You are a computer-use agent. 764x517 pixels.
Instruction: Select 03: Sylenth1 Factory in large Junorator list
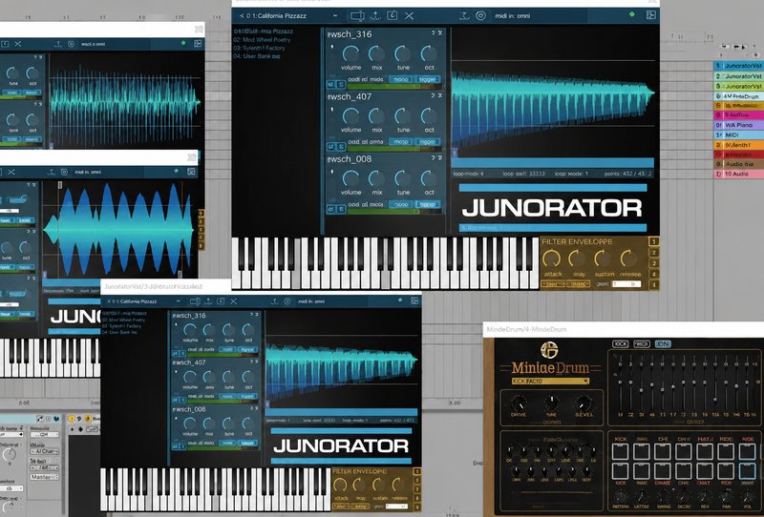coord(259,49)
